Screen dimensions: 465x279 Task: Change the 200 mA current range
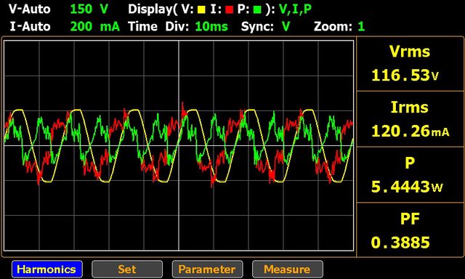pos(95,27)
